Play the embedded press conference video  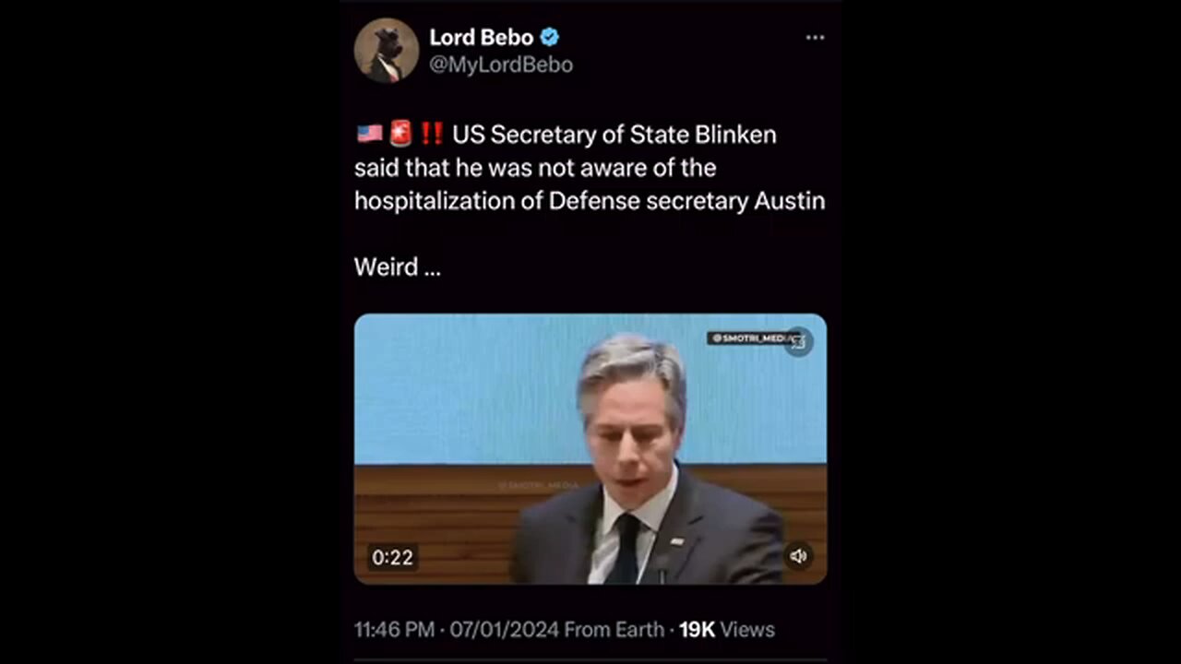click(x=590, y=448)
